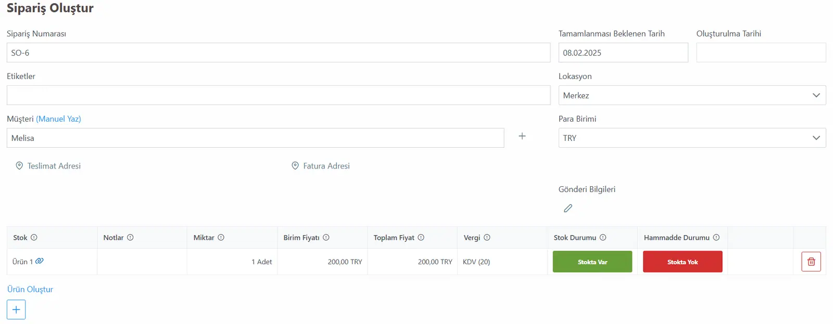The width and height of the screenshot is (833, 324).
Task: Click the Teslimat Adresi text
Action: point(54,166)
